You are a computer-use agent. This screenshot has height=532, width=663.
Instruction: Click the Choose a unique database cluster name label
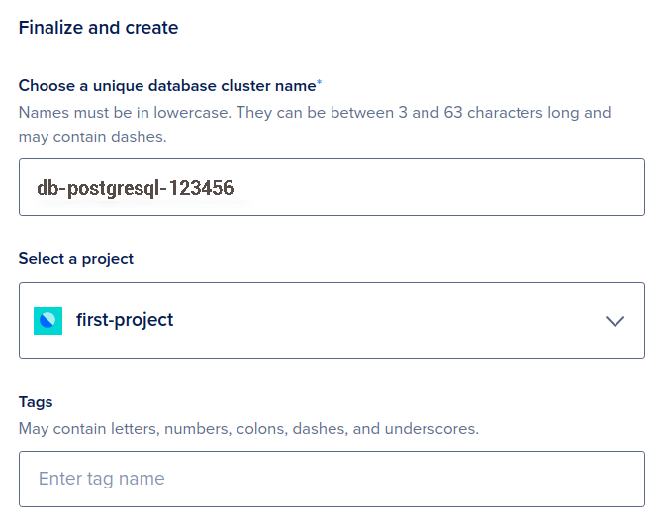point(166,86)
